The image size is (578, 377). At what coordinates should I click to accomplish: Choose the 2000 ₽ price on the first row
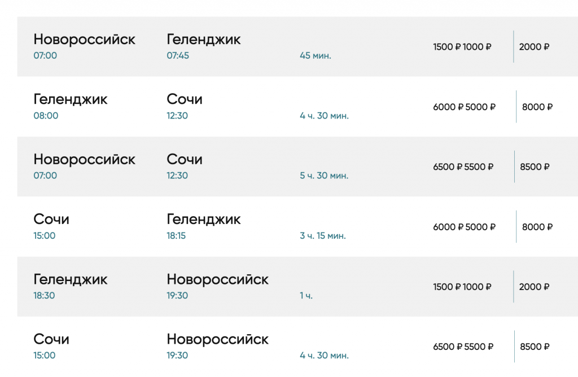[x=534, y=47]
